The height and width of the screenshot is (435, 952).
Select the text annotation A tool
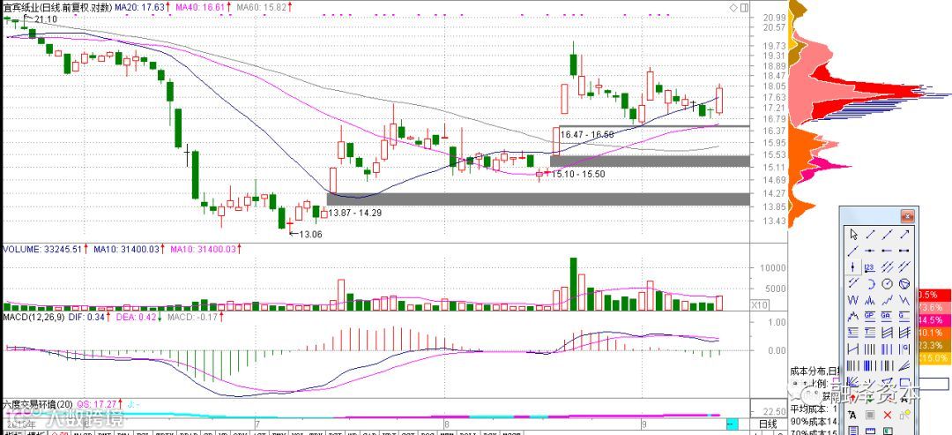pos(853,415)
